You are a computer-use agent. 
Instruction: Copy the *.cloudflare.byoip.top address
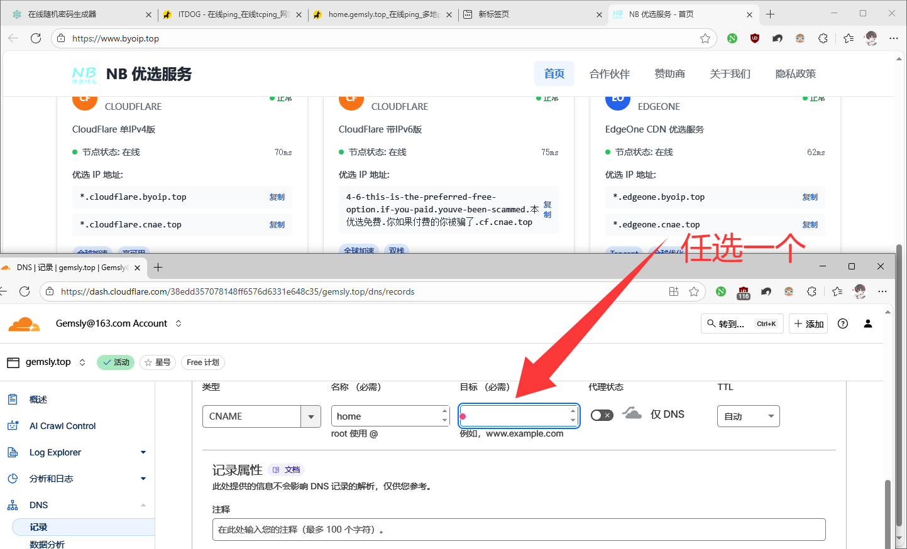coord(277,197)
